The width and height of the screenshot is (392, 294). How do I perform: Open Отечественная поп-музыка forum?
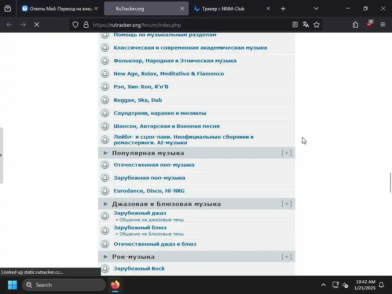(154, 165)
